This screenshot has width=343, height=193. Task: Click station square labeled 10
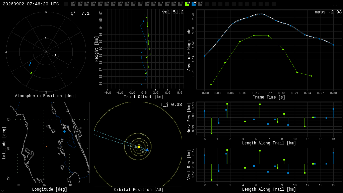[133, 4]
